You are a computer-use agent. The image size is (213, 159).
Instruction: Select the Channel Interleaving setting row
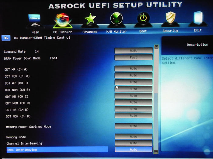point(24,143)
